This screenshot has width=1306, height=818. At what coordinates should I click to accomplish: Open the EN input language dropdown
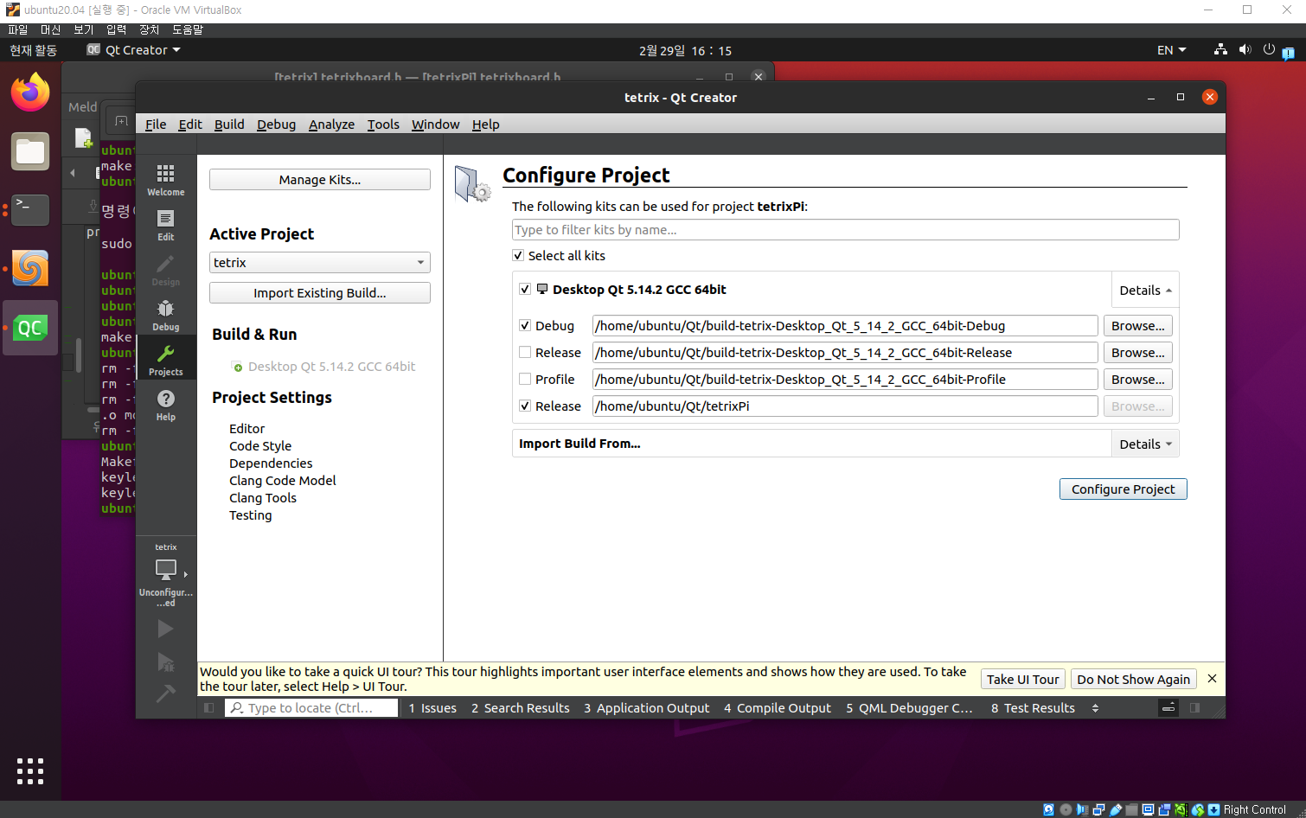(x=1172, y=49)
